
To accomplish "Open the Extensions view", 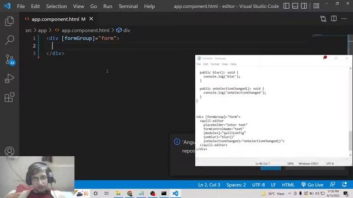I will point(9,97).
